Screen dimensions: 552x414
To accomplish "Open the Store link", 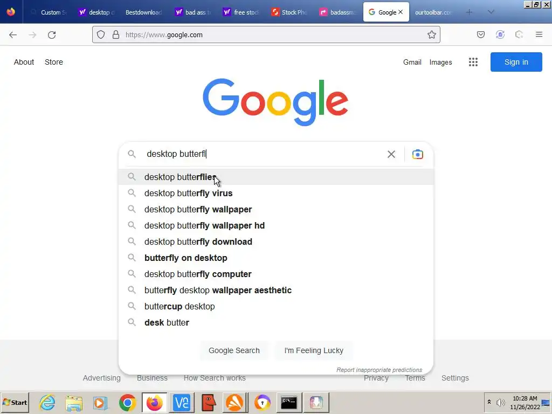I will [54, 62].
